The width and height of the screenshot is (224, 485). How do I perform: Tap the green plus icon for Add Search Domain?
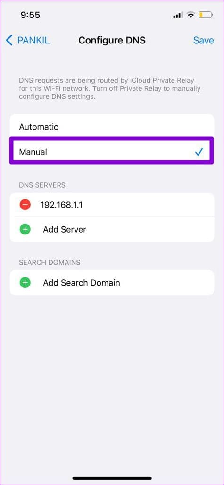click(x=25, y=283)
